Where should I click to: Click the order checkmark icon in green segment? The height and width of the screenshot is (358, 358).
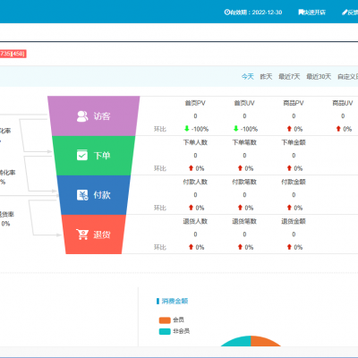(x=82, y=155)
